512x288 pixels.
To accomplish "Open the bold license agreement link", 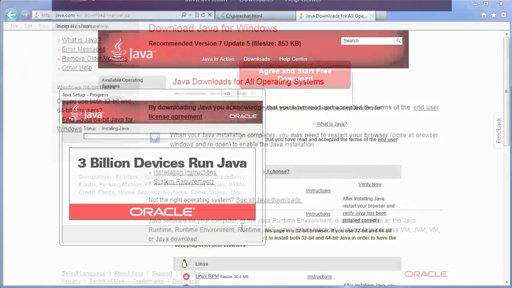I will coord(175,116).
